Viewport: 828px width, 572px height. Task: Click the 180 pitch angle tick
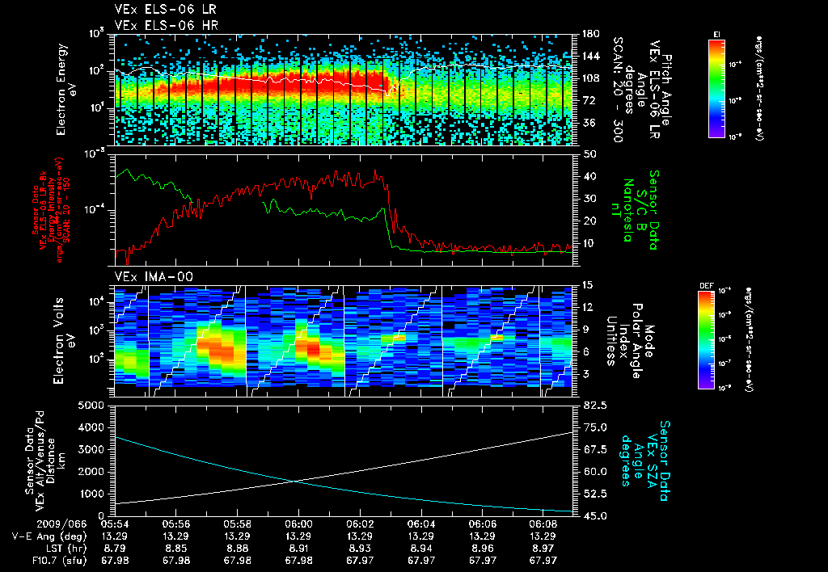coord(590,34)
